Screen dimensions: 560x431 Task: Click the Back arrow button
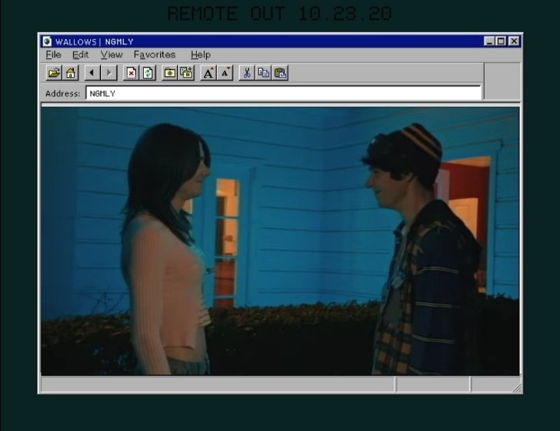(x=93, y=73)
